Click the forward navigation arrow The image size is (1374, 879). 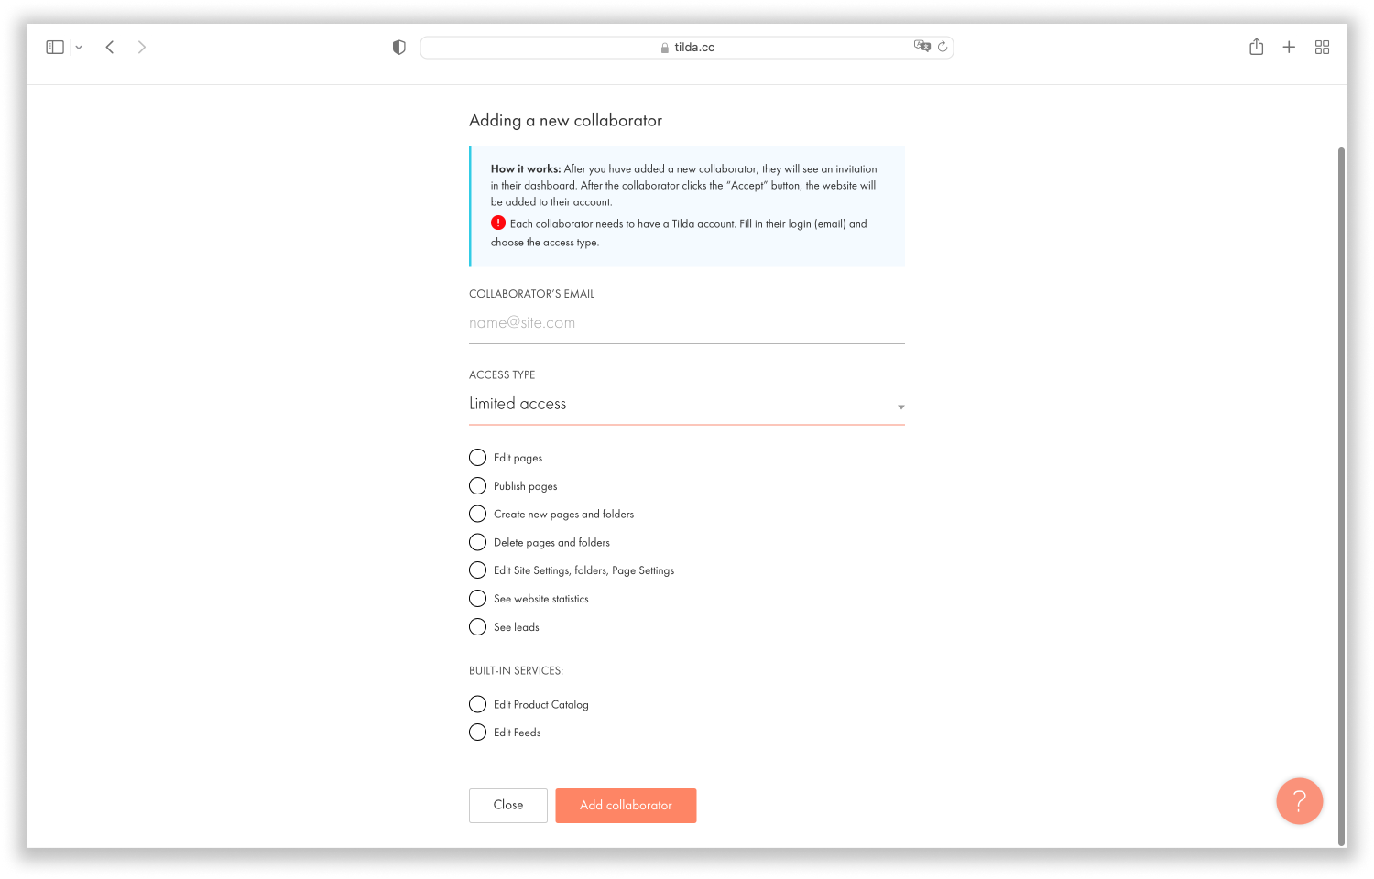142,47
